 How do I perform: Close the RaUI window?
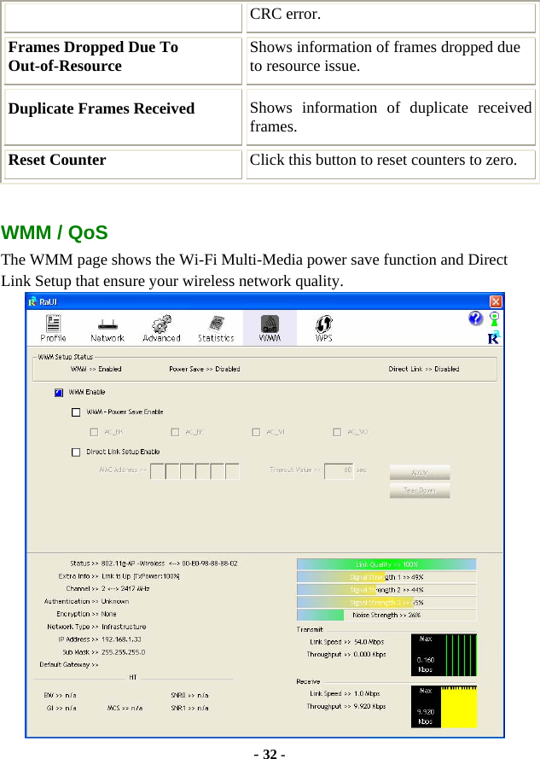click(x=496, y=301)
